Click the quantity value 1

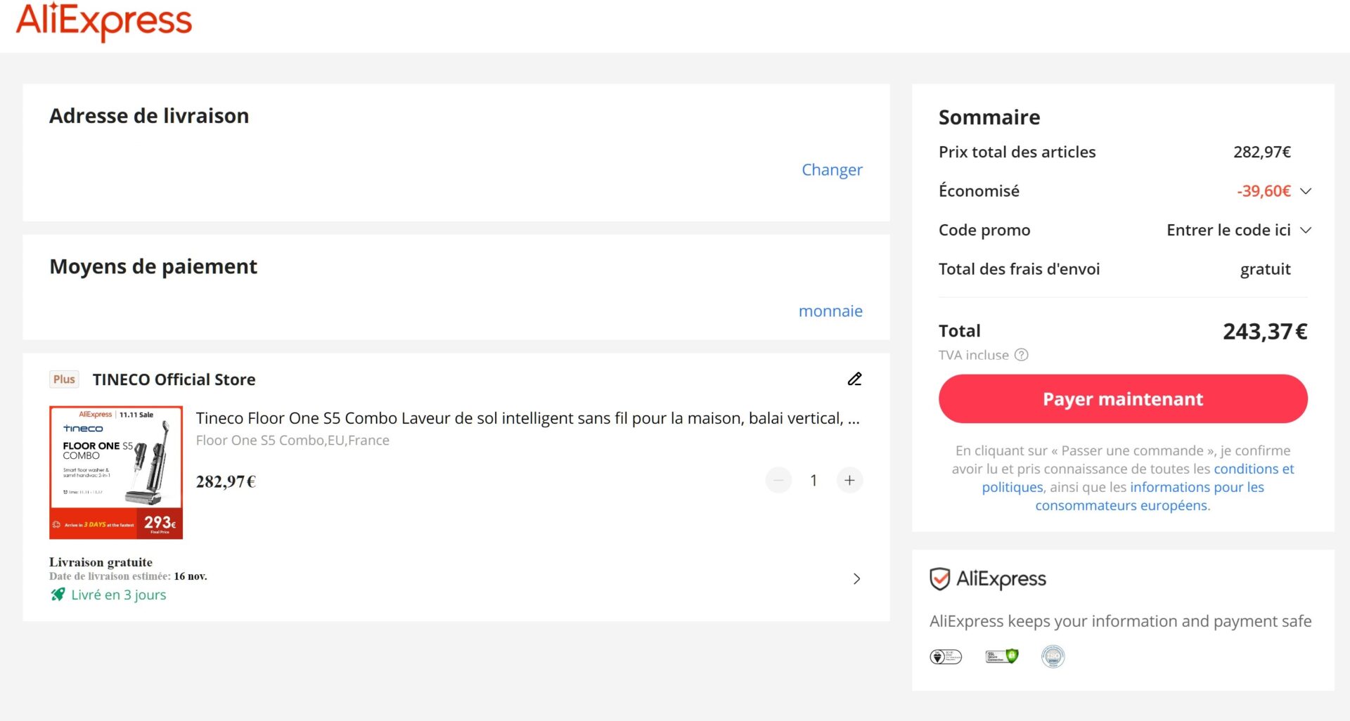[814, 481]
